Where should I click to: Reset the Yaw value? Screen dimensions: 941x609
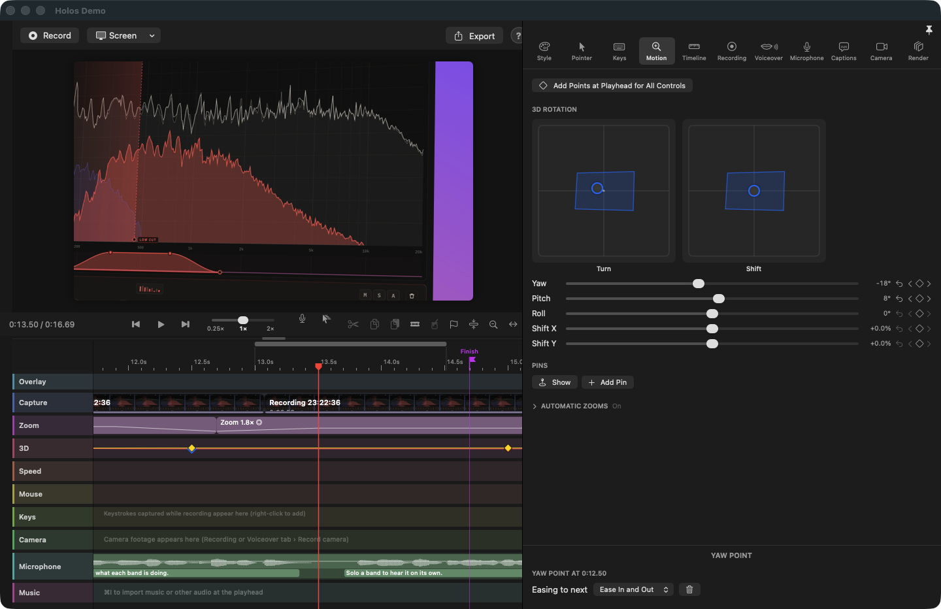click(x=899, y=284)
